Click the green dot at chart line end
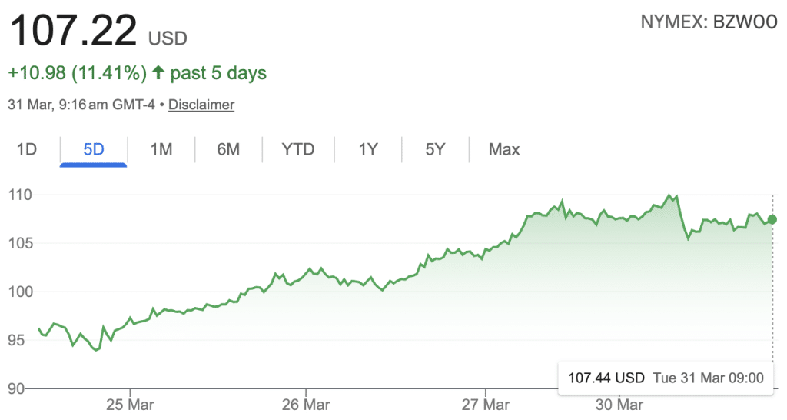The width and height of the screenshot is (787, 420). [x=772, y=219]
